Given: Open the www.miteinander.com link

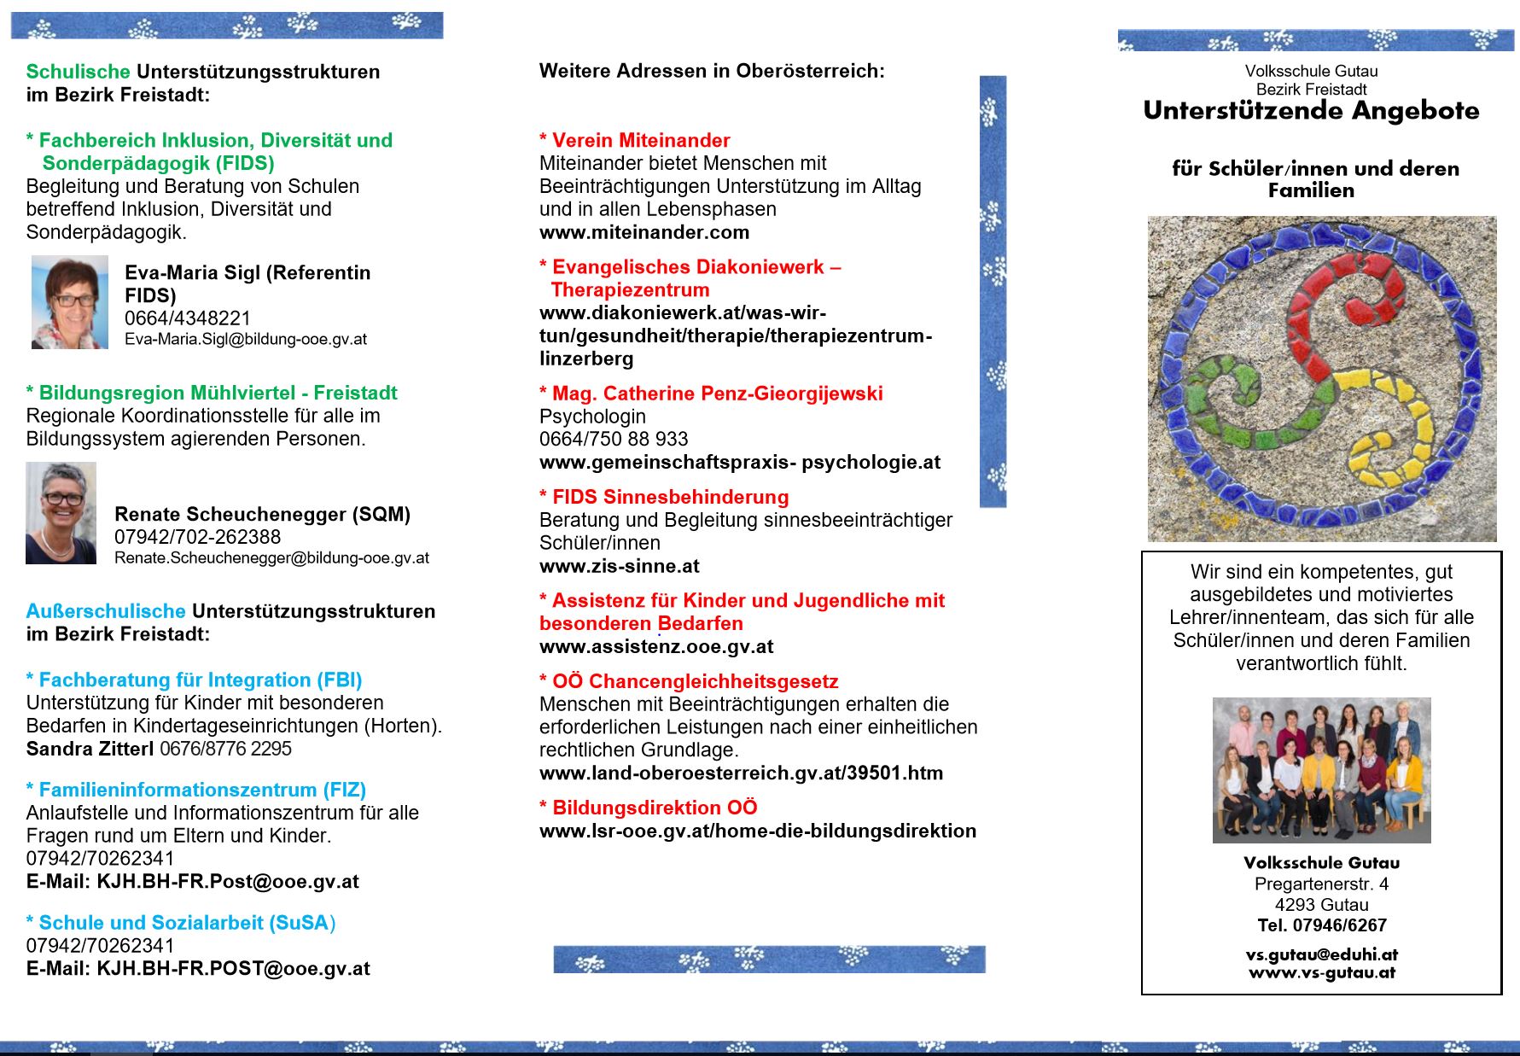Looking at the screenshot, I should 644,232.
